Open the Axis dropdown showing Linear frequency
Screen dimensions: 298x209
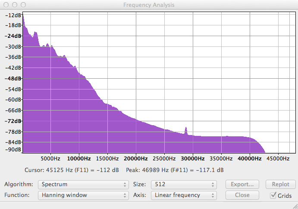click(x=184, y=195)
